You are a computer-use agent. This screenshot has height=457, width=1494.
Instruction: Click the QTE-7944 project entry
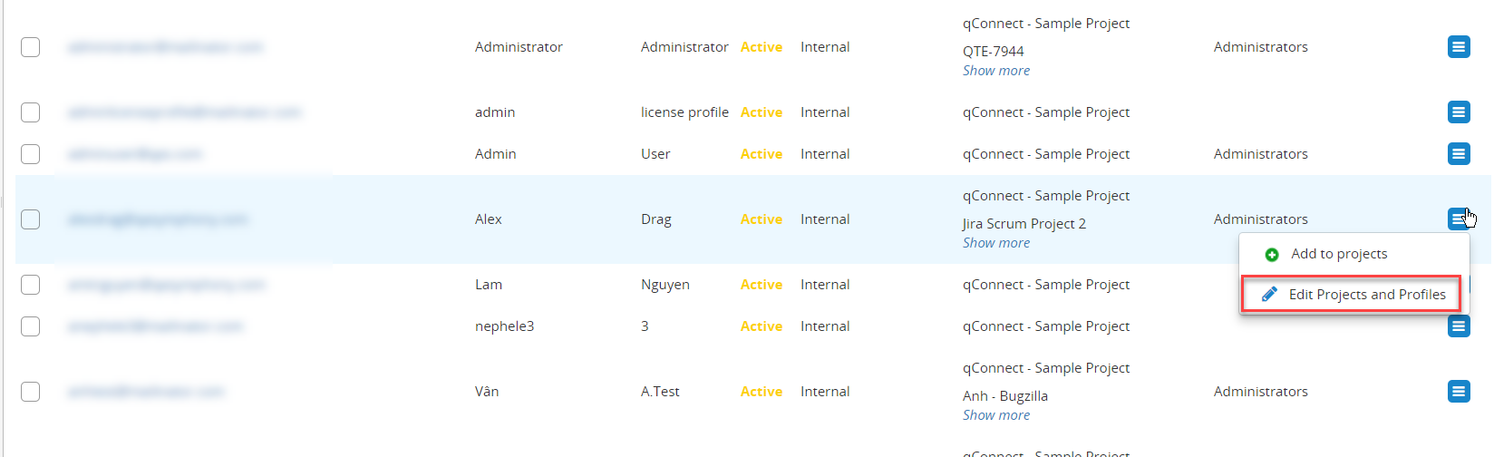993,52
